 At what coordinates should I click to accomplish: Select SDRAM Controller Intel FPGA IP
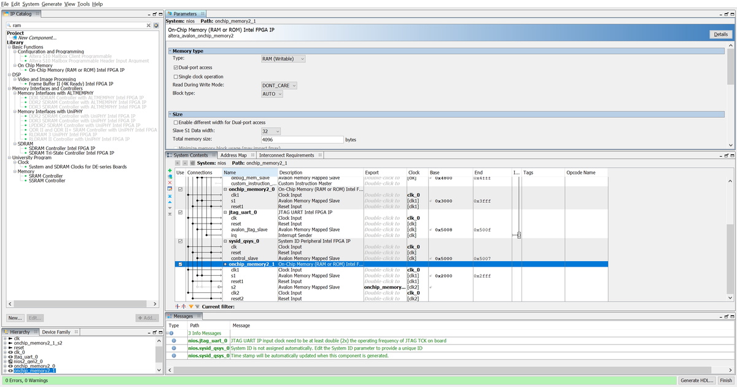click(x=62, y=148)
